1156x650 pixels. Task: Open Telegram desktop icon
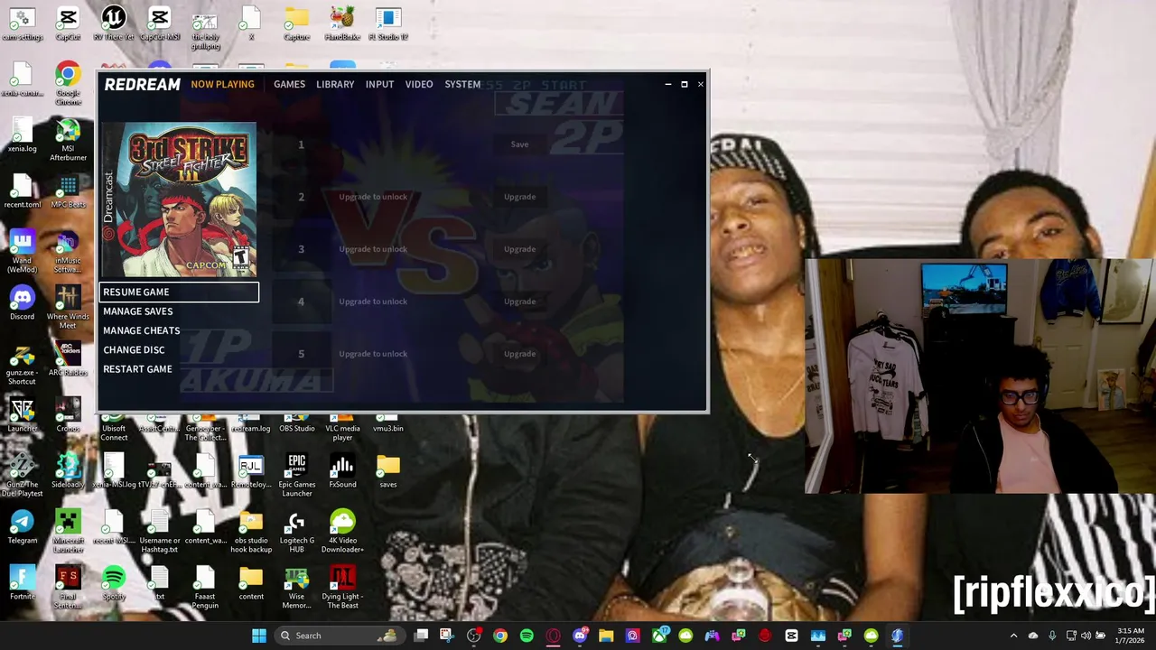click(22, 526)
